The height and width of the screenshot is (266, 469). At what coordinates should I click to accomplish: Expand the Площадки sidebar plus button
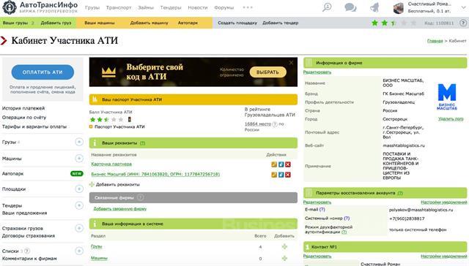tap(79, 189)
